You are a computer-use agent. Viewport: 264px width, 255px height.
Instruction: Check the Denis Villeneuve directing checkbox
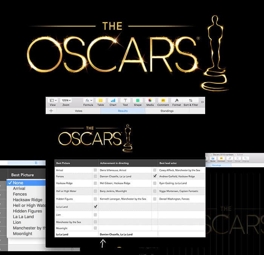pyautogui.click(x=155, y=170)
